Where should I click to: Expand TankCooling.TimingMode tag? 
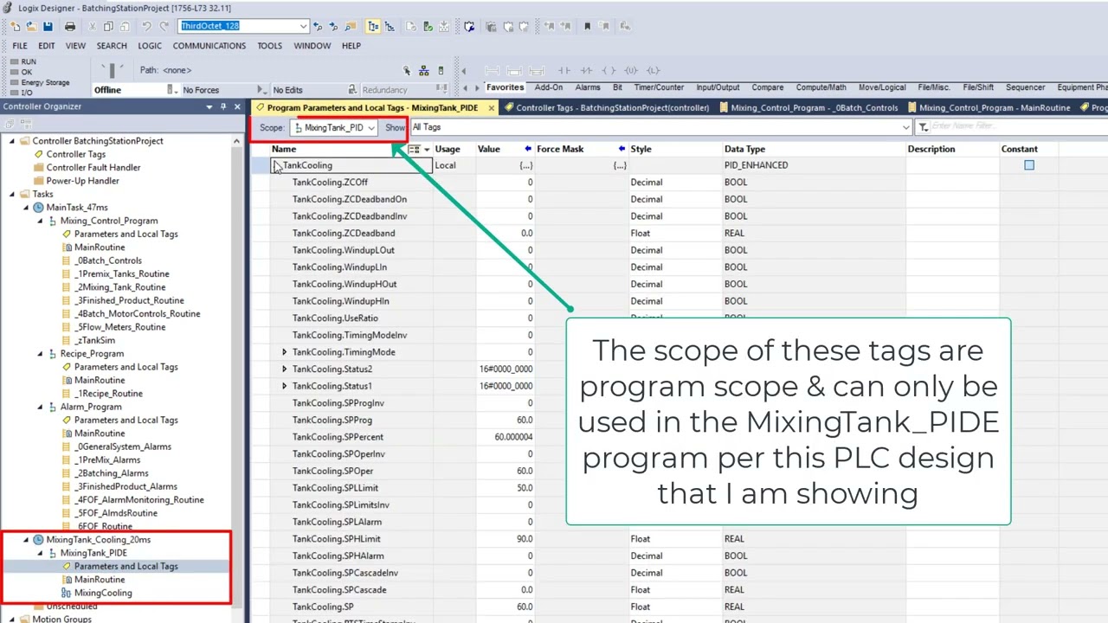pos(284,352)
